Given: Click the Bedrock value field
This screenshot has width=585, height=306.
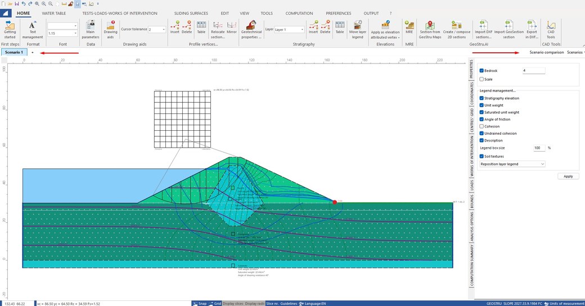Looking at the screenshot, I should point(533,70).
